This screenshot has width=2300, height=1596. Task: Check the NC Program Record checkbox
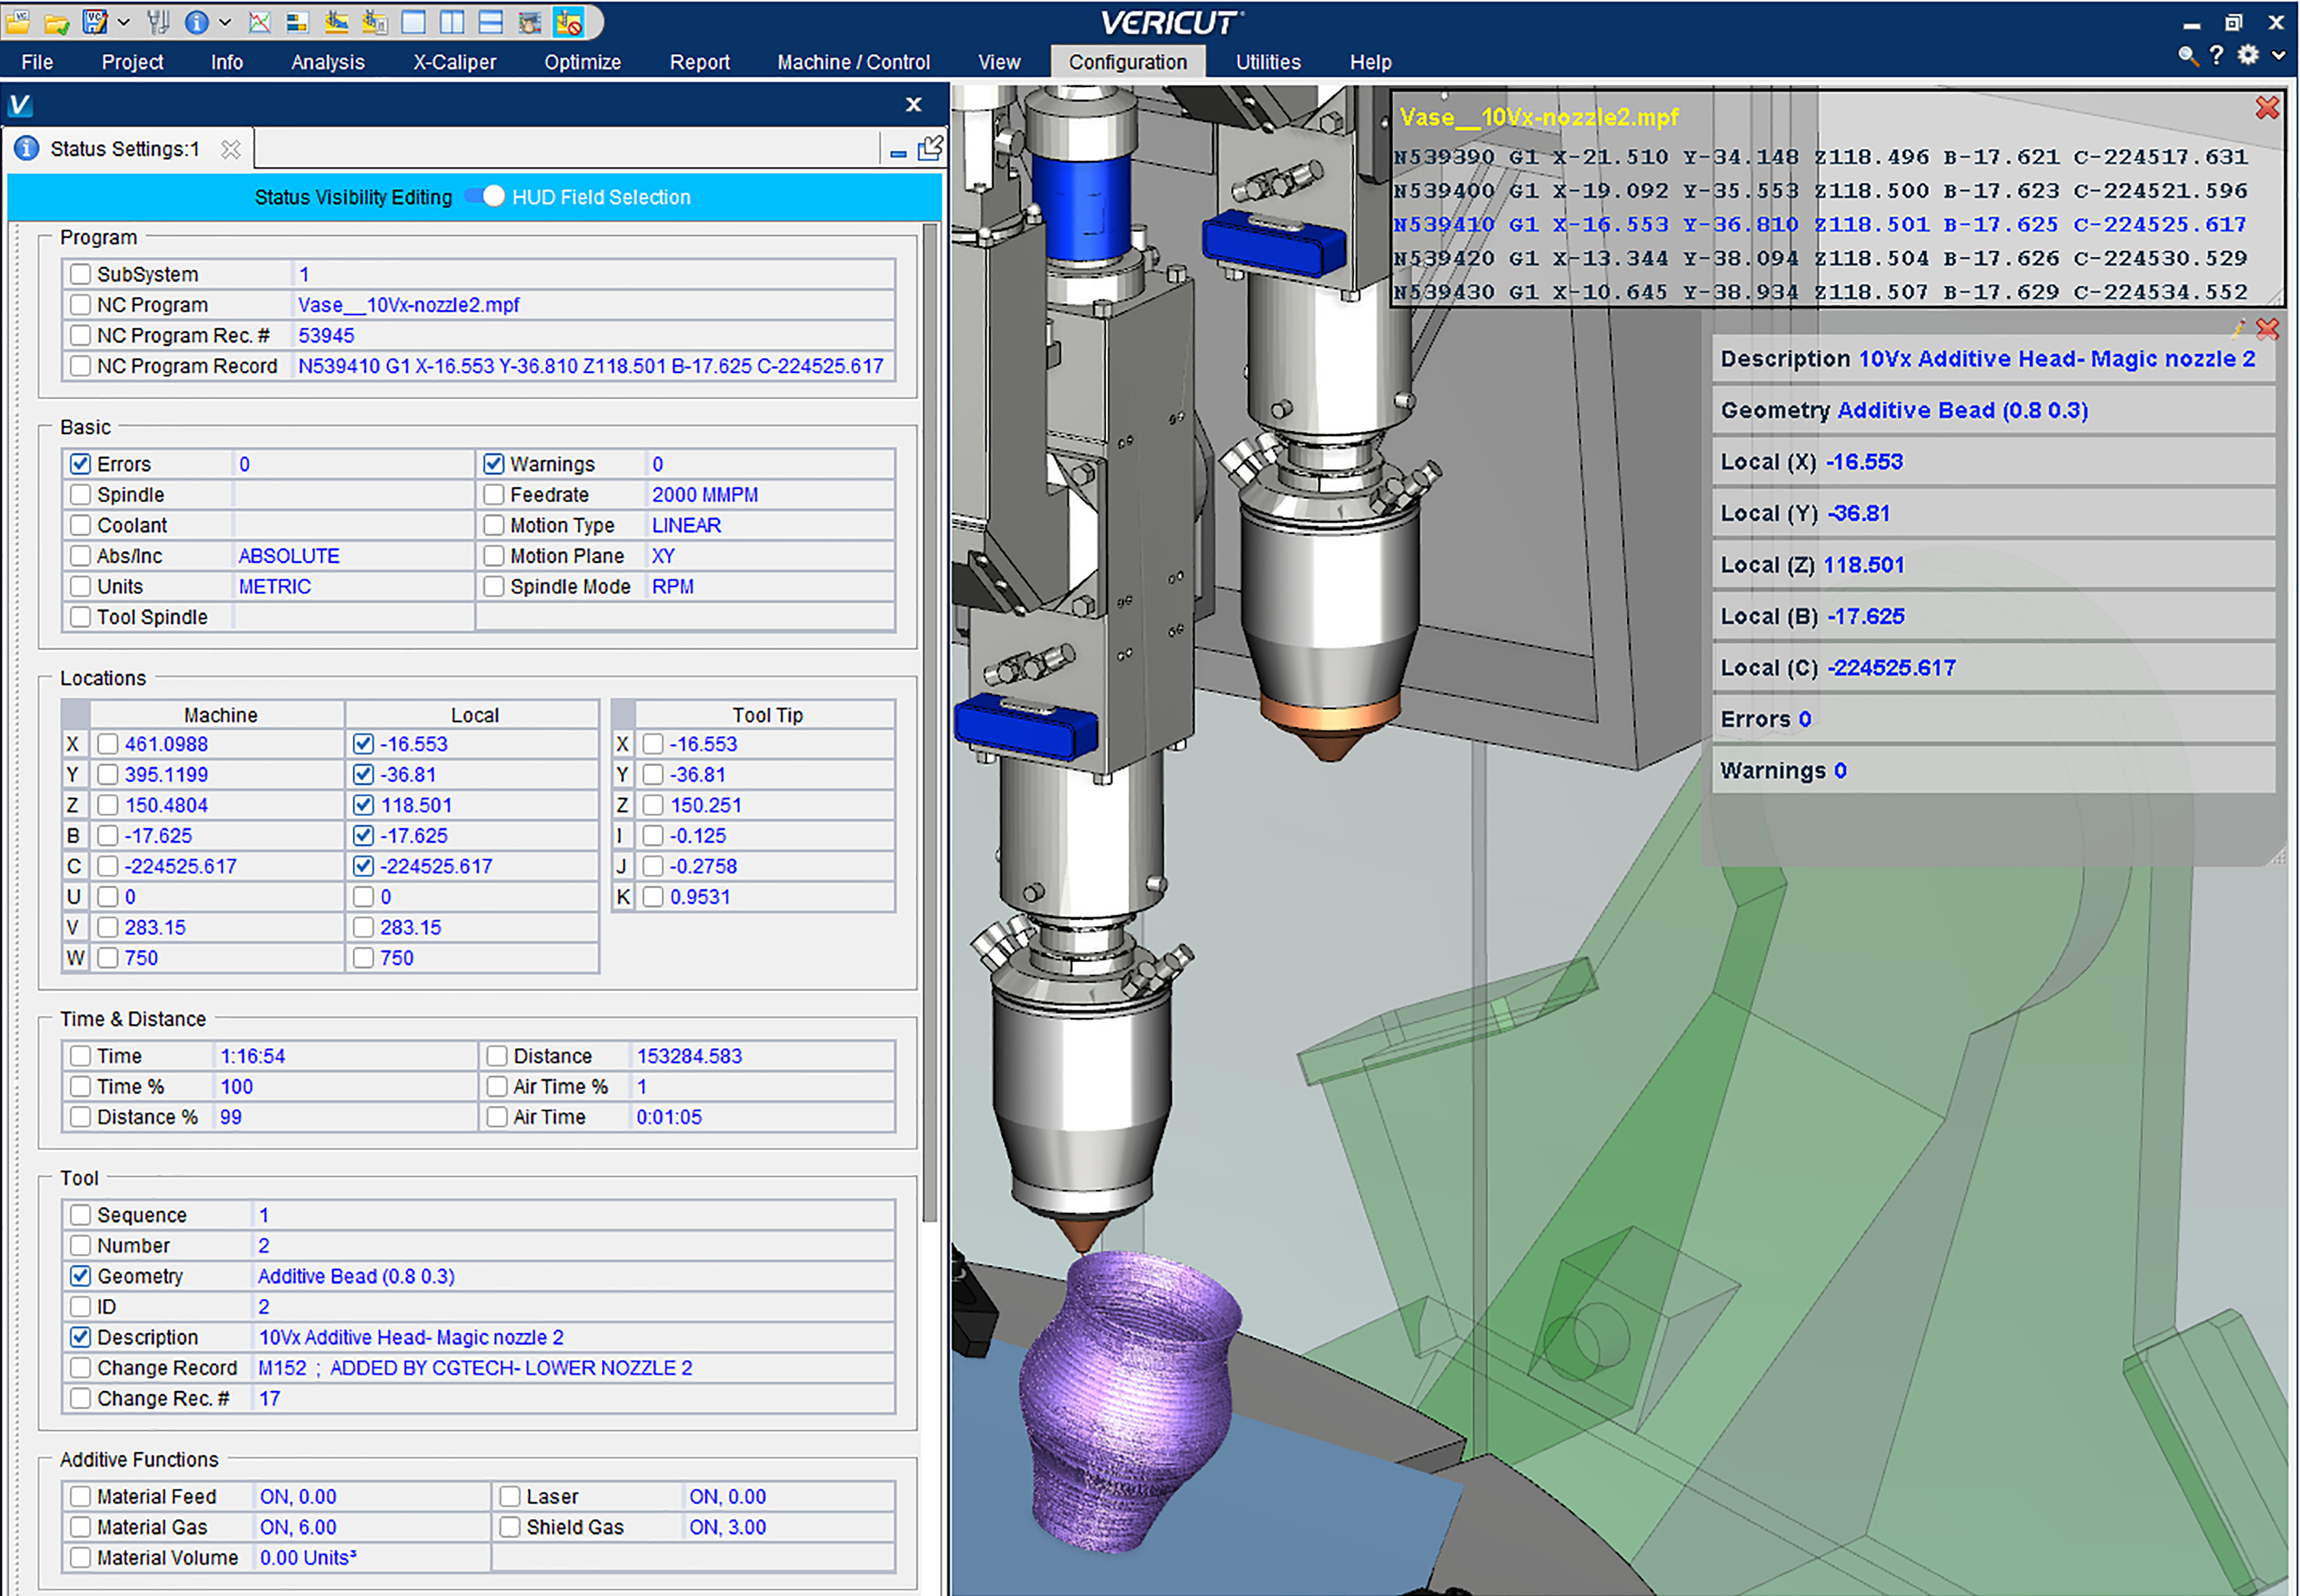pos(81,366)
